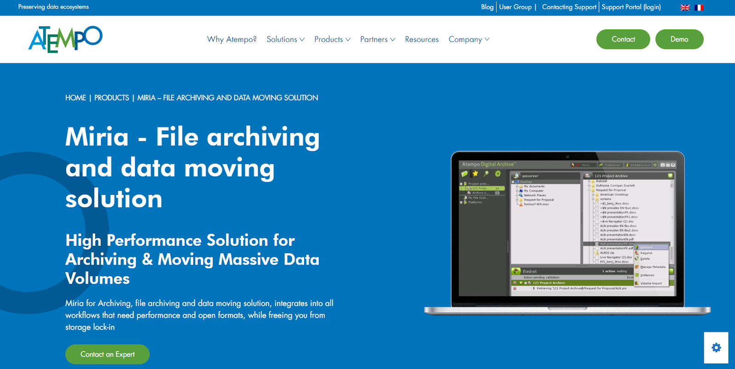The height and width of the screenshot is (369, 735).
Task: Expand the Products dropdown menu
Action: [x=332, y=40]
